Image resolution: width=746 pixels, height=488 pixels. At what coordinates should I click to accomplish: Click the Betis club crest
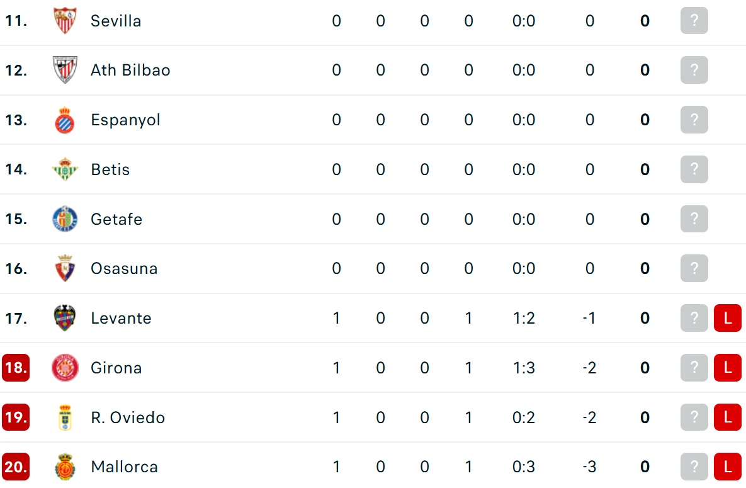coord(65,169)
